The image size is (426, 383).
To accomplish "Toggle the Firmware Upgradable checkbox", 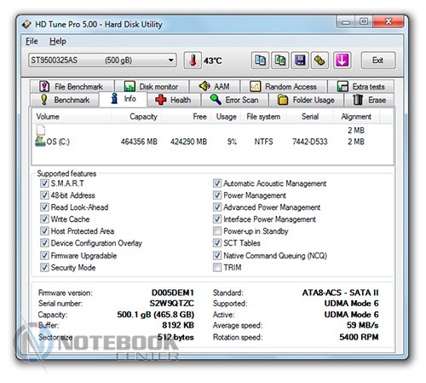I will coord(44,255).
